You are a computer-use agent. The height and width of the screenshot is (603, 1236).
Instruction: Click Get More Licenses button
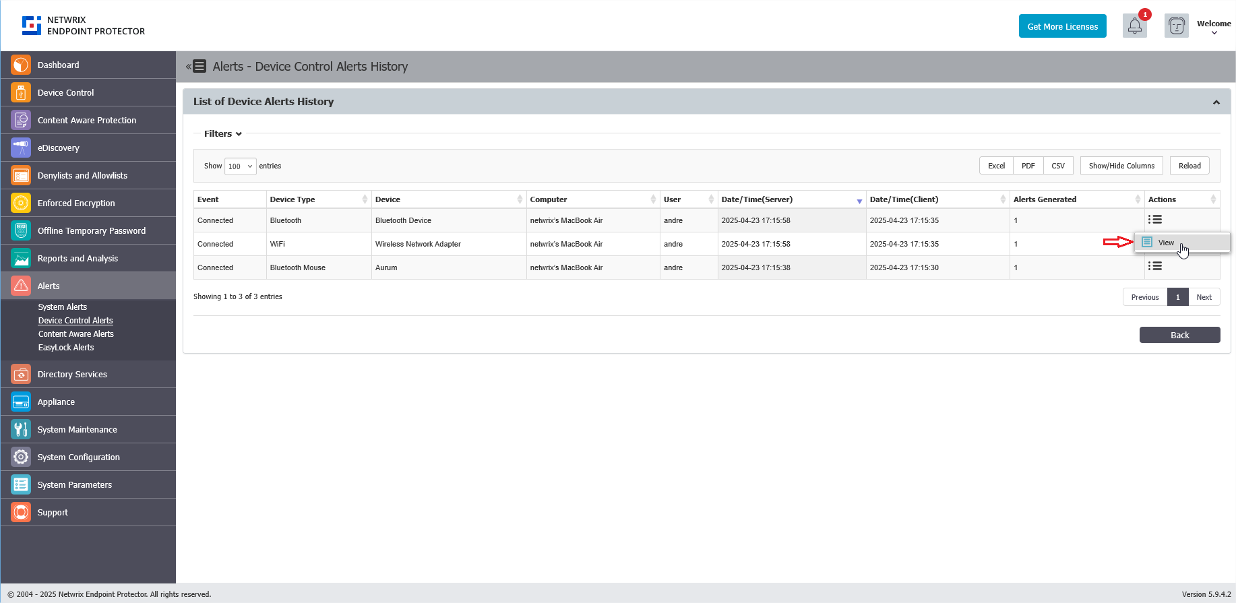(x=1062, y=26)
